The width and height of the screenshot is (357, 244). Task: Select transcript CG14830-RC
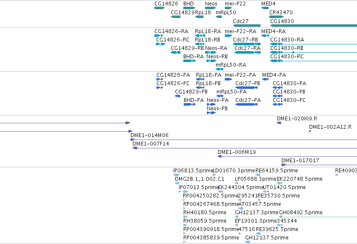(x=313, y=61)
